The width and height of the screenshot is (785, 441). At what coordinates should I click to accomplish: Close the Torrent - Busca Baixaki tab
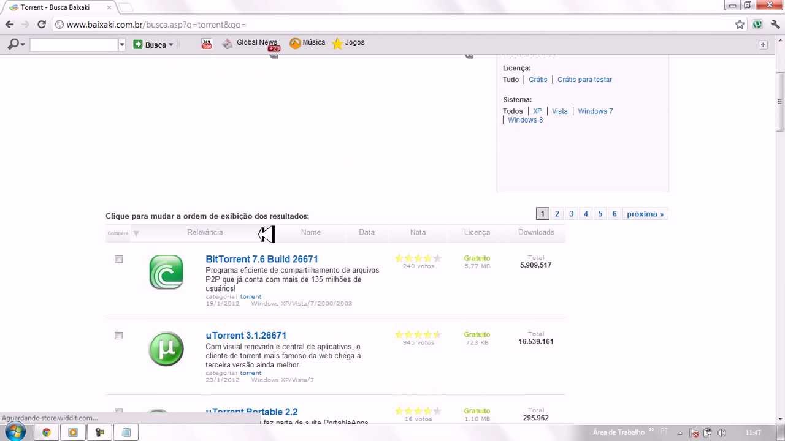pyautogui.click(x=109, y=7)
